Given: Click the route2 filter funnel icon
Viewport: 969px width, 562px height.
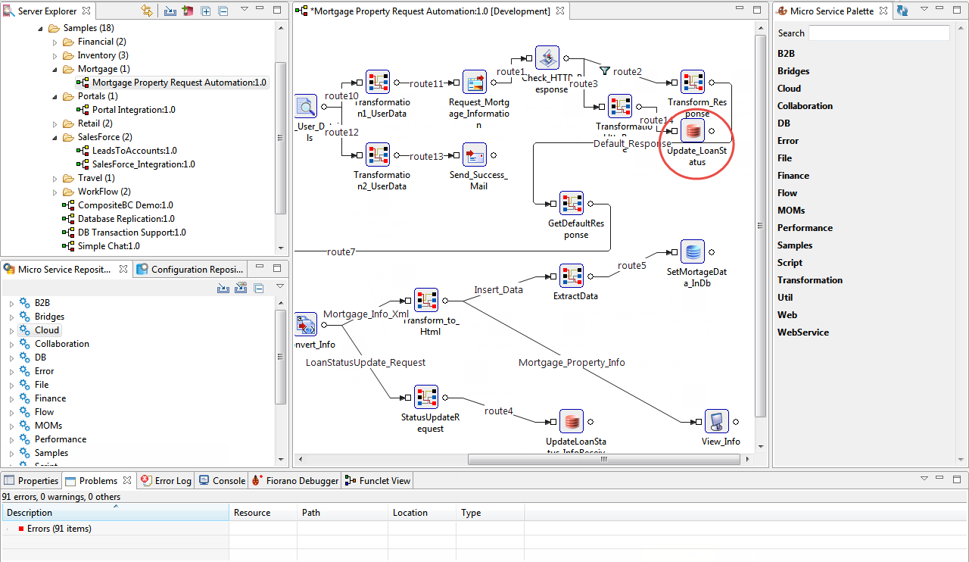Looking at the screenshot, I should pos(605,70).
